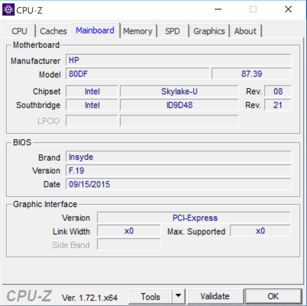The width and height of the screenshot is (307, 306).
Task: Click the empty LPCIO vendor field
Action: (x=92, y=121)
